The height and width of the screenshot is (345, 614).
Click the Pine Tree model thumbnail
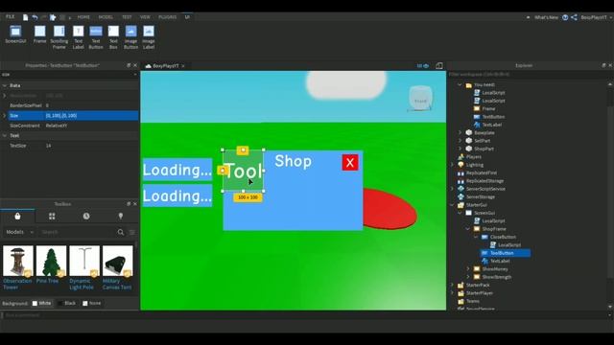(x=51, y=261)
